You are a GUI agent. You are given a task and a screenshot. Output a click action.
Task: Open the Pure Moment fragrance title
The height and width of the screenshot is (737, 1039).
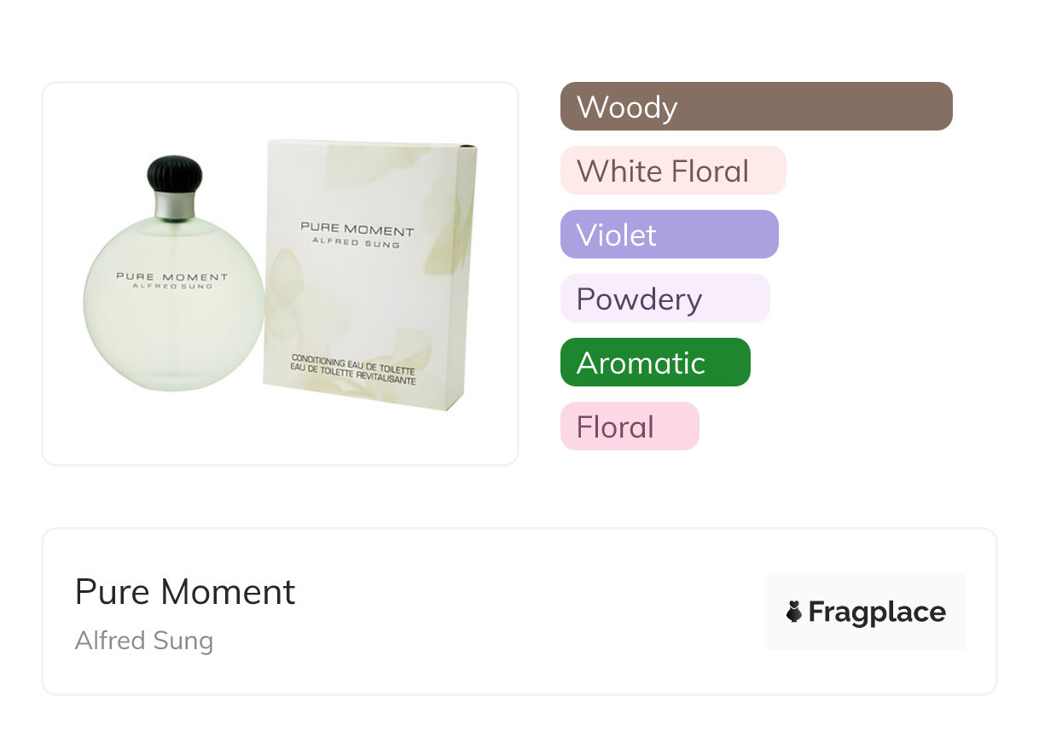185,592
